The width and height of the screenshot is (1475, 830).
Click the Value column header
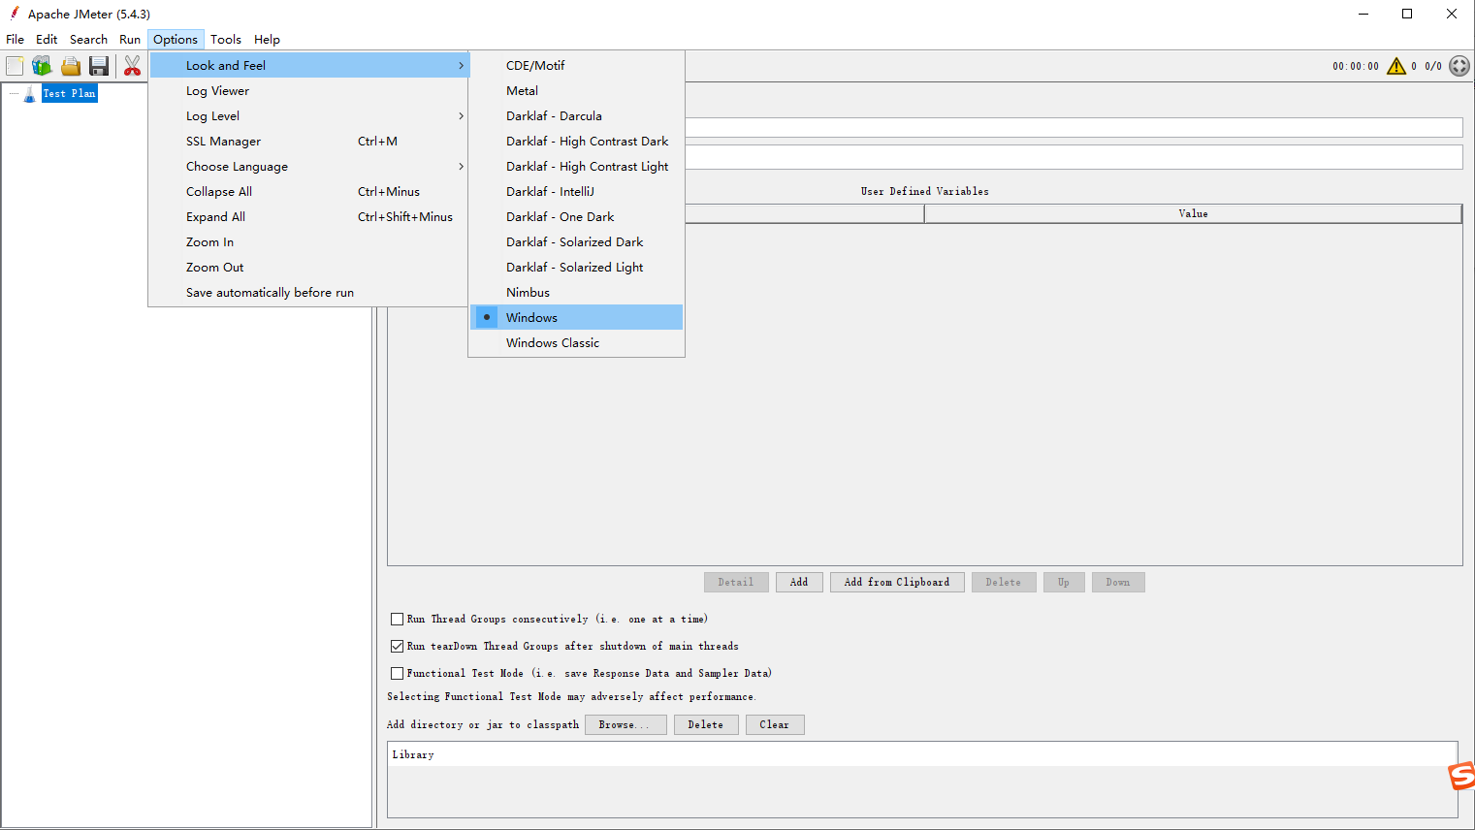[1193, 213]
